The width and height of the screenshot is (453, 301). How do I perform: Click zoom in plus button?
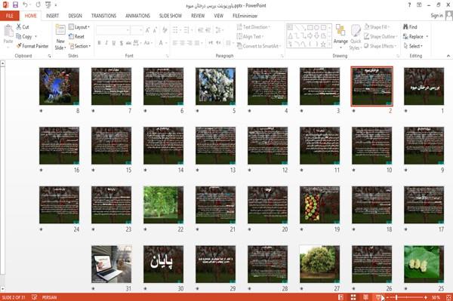coord(426,297)
